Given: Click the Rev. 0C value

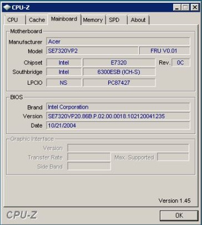Looking at the screenshot, I should coord(181,63).
